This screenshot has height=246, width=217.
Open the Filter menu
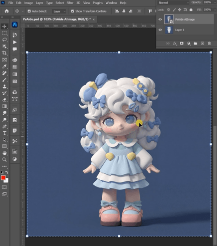pos(70,3)
